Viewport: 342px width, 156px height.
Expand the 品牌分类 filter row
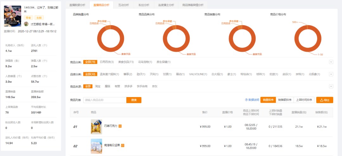pos(331,74)
